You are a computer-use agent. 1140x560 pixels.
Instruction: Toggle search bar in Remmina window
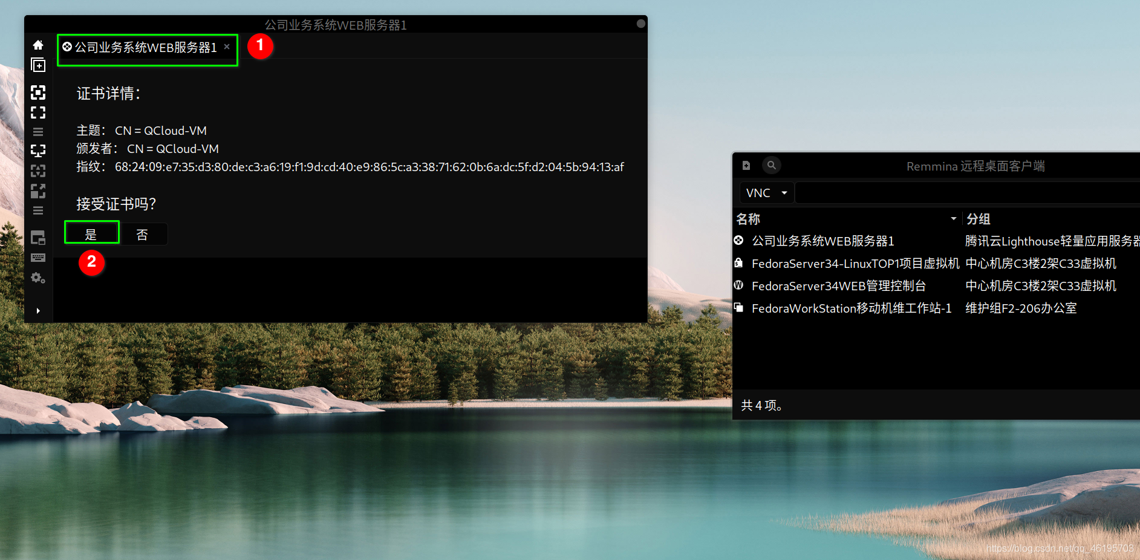(x=771, y=165)
